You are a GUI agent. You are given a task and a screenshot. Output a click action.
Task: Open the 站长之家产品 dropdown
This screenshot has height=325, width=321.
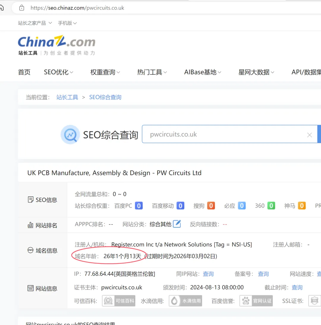[x=35, y=23]
